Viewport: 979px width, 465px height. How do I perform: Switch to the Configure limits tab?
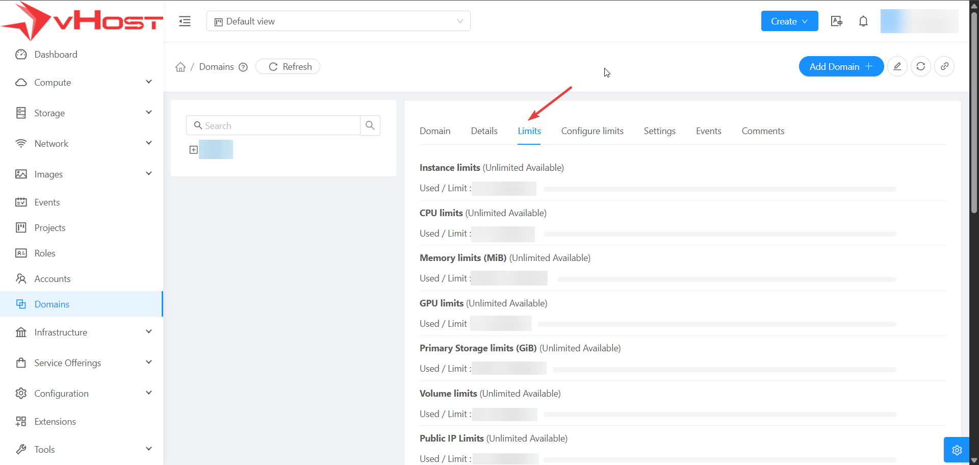592,131
